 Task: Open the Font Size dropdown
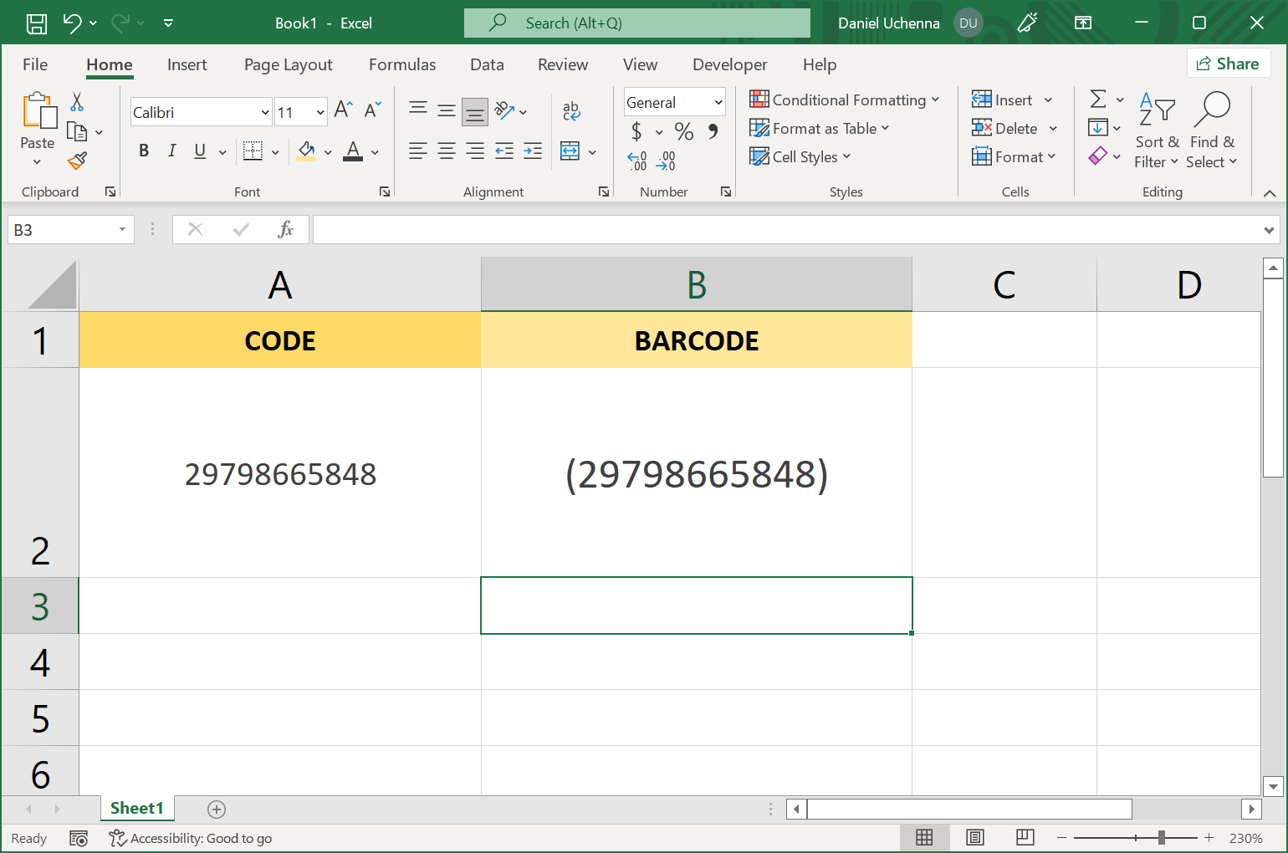(x=301, y=111)
